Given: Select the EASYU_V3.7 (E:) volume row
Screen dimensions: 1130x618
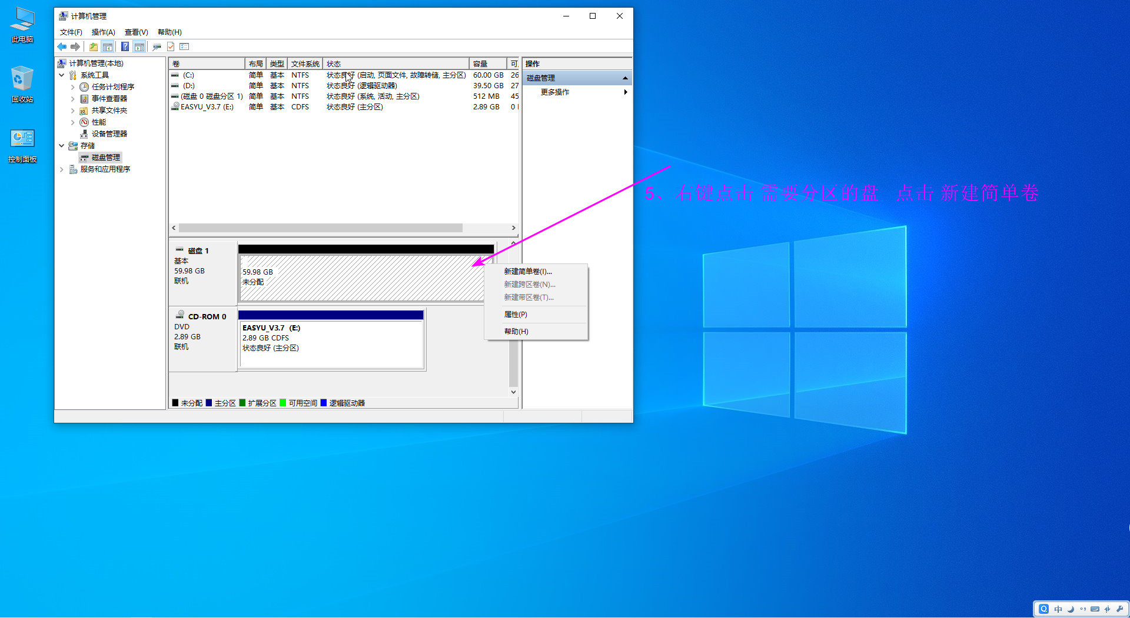Looking at the screenshot, I should (344, 107).
